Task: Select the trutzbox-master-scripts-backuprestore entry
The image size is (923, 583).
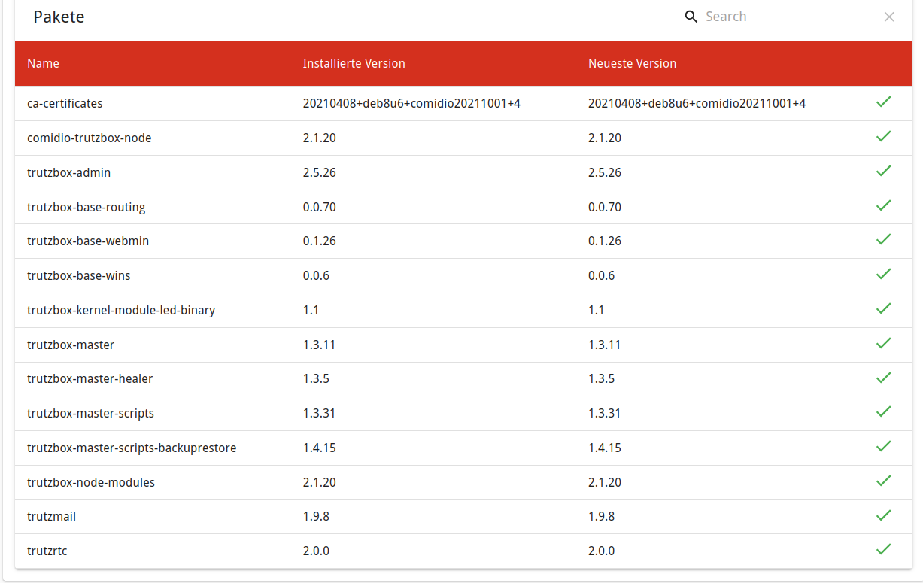Action: 132,448
